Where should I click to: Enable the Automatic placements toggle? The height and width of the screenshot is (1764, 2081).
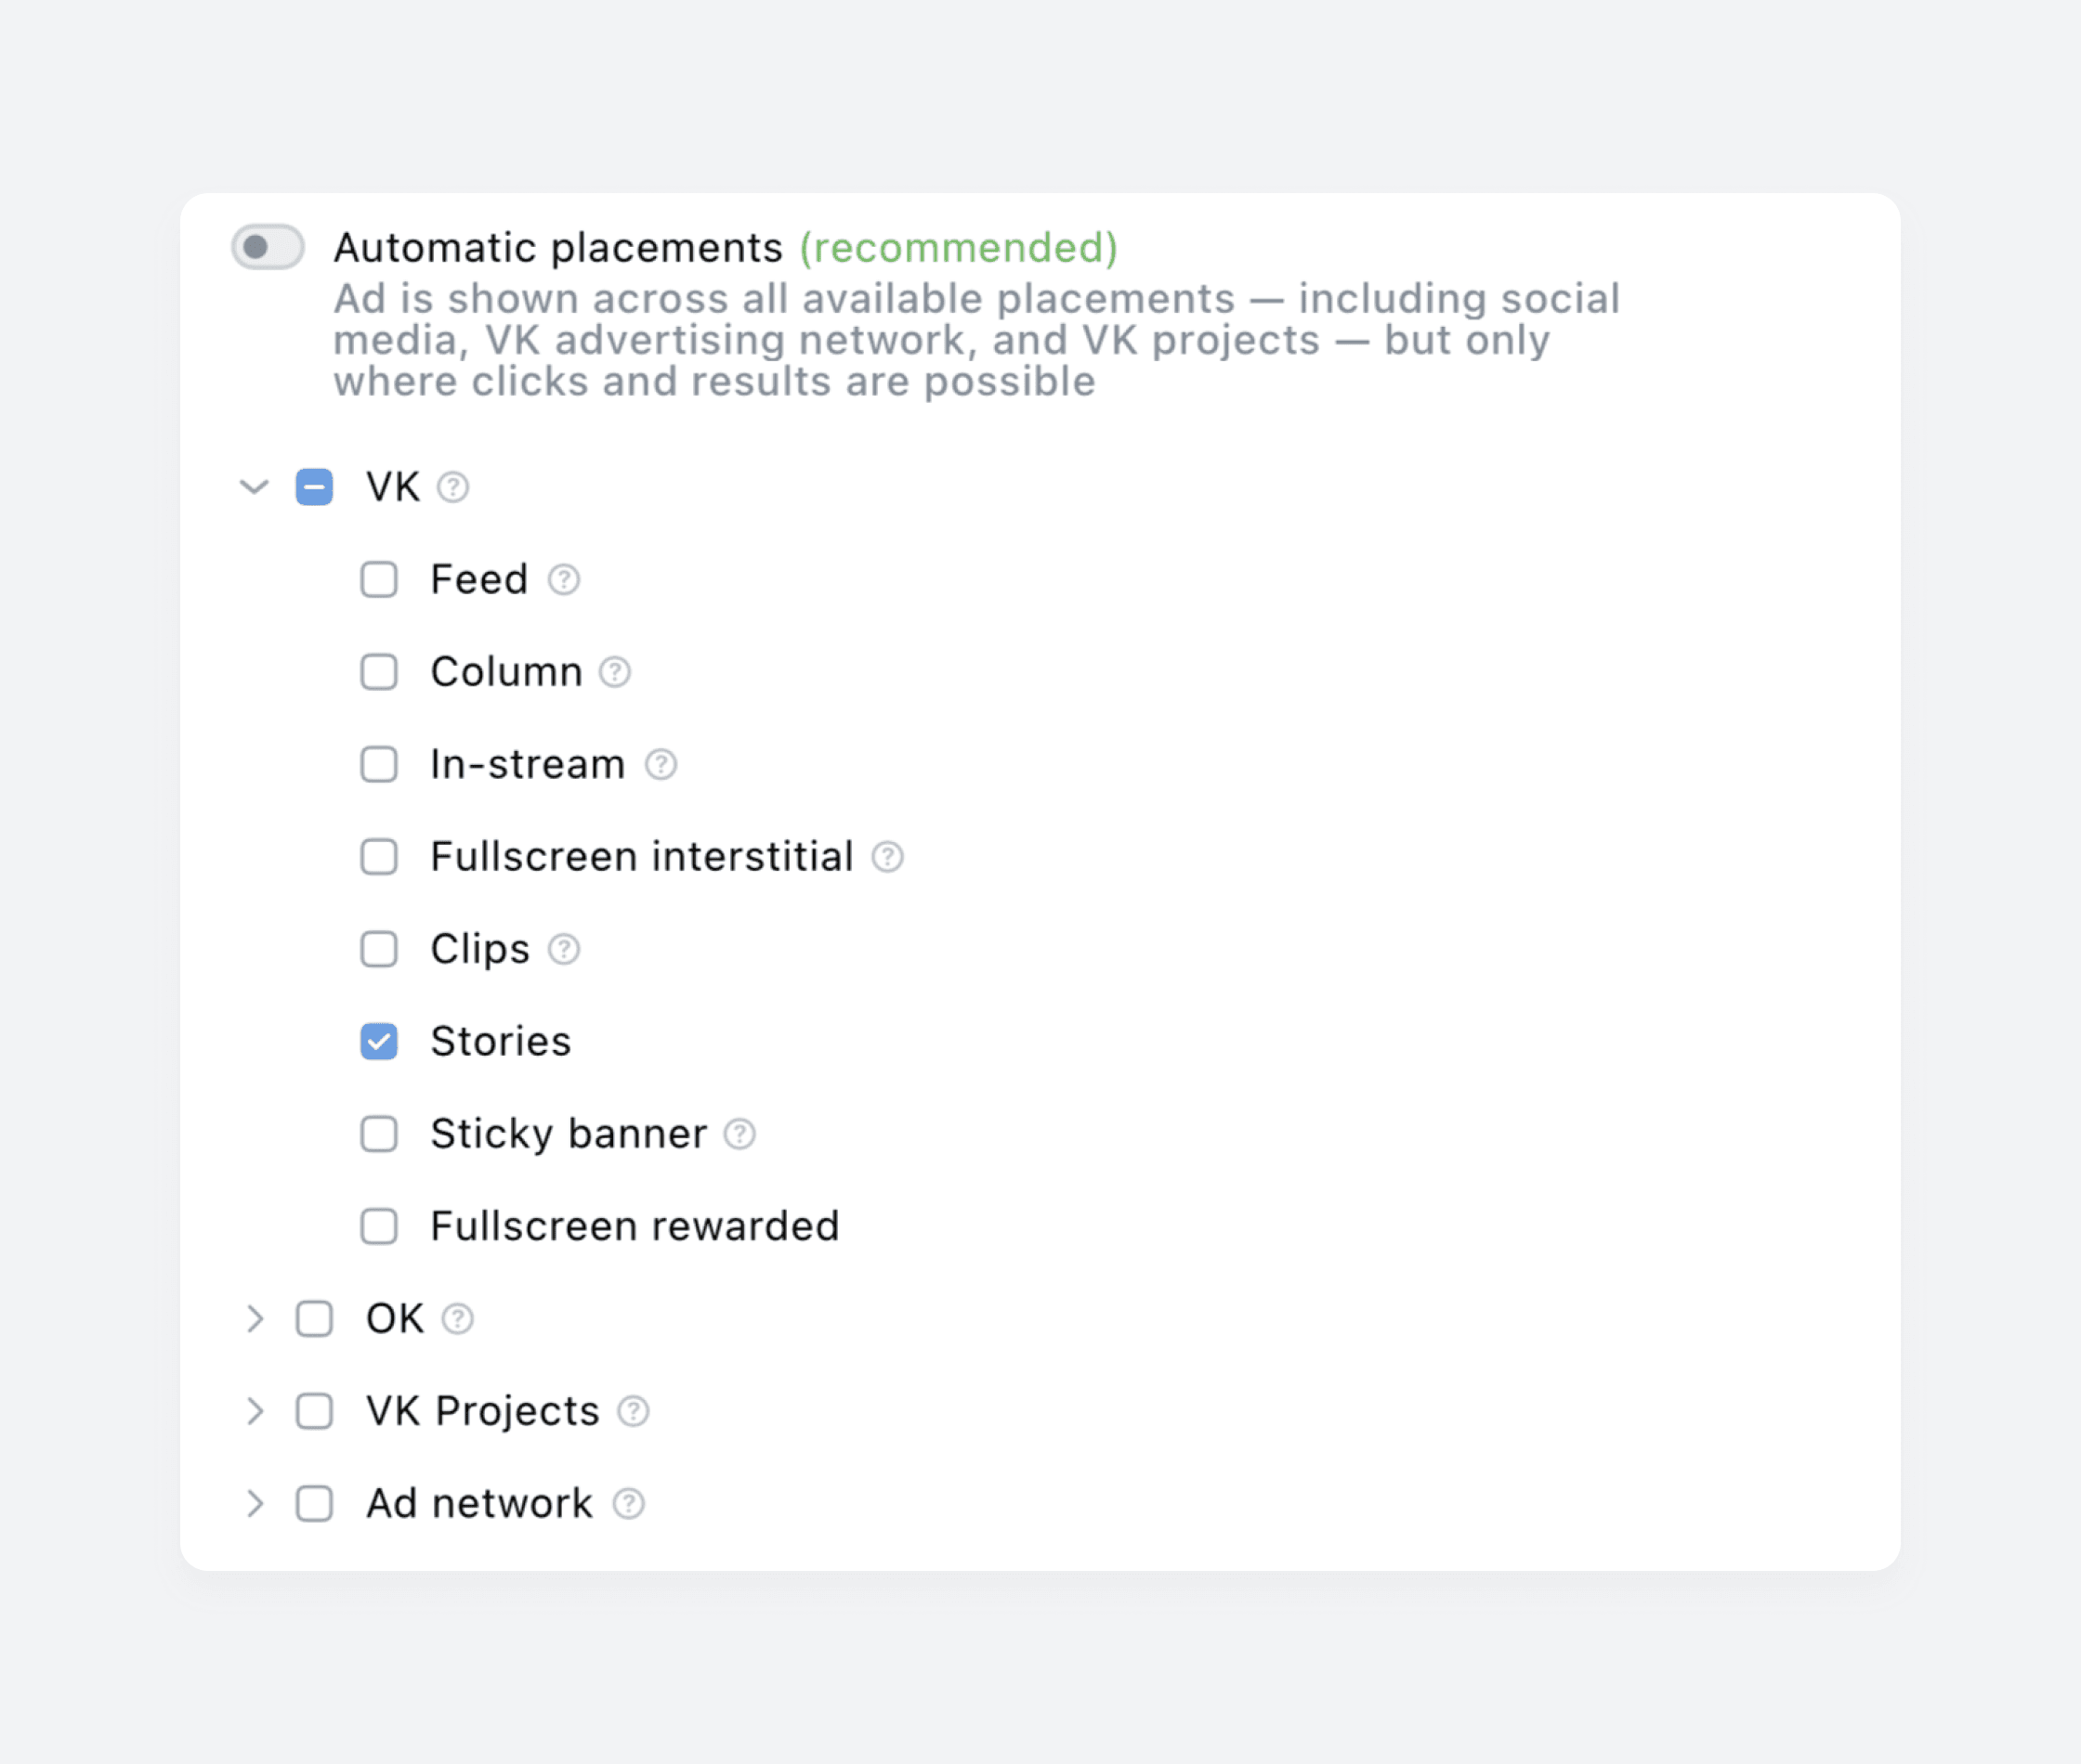tap(268, 247)
